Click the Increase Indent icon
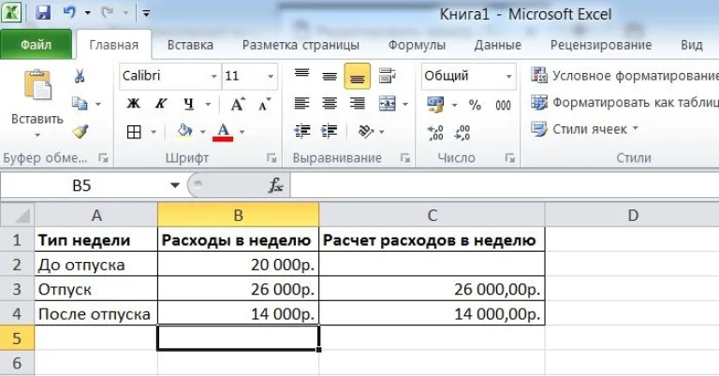The height and width of the screenshot is (376, 719). (330, 132)
